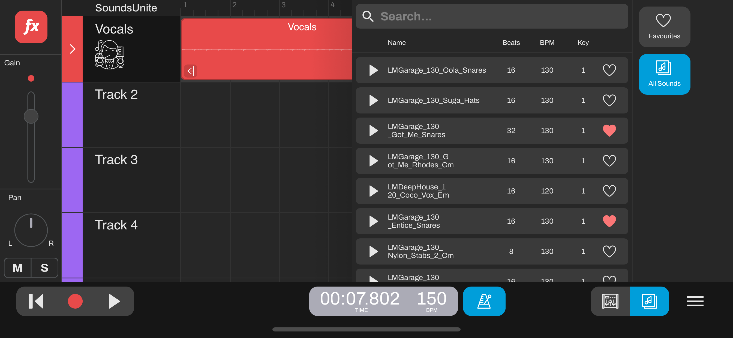Open the Favourites tab
The image size is (733, 338).
click(665, 27)
